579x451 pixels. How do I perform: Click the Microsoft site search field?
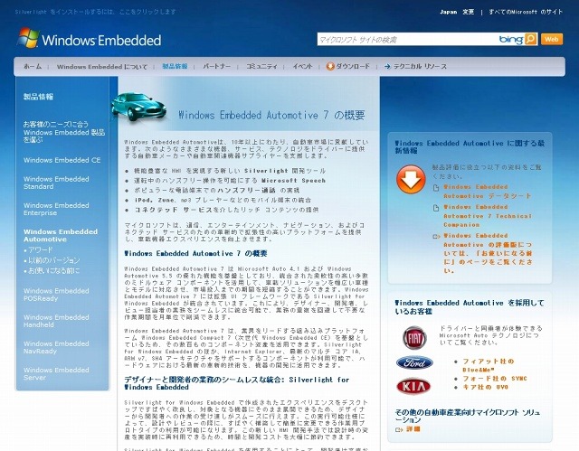click(x=407, y=39)
